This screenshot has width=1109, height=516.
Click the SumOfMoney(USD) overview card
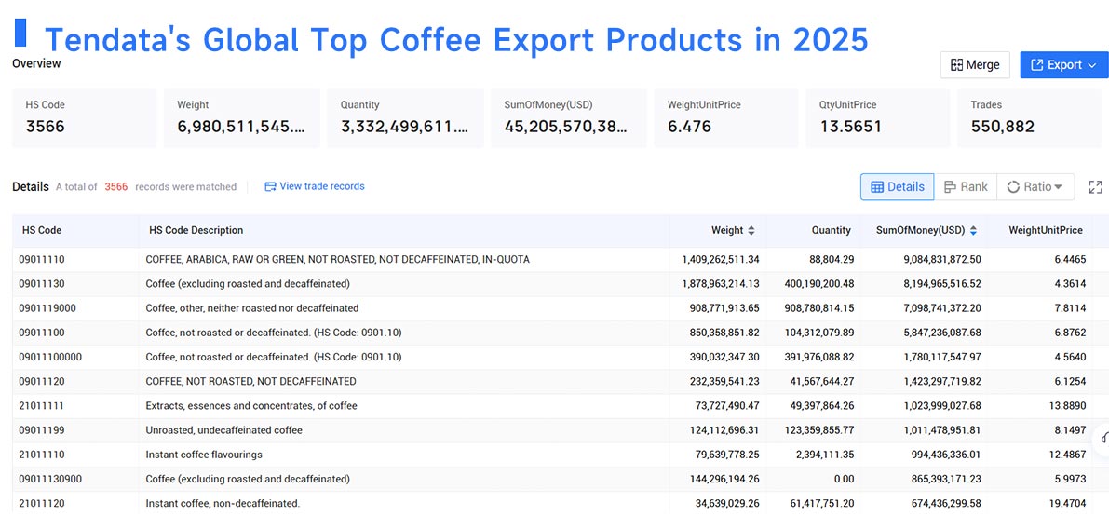(569, 118)
